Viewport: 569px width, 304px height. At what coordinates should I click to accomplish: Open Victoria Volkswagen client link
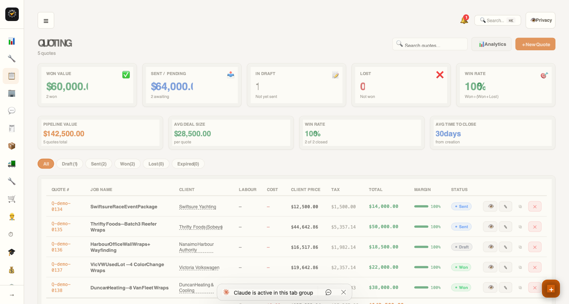(x=199, y=268)
